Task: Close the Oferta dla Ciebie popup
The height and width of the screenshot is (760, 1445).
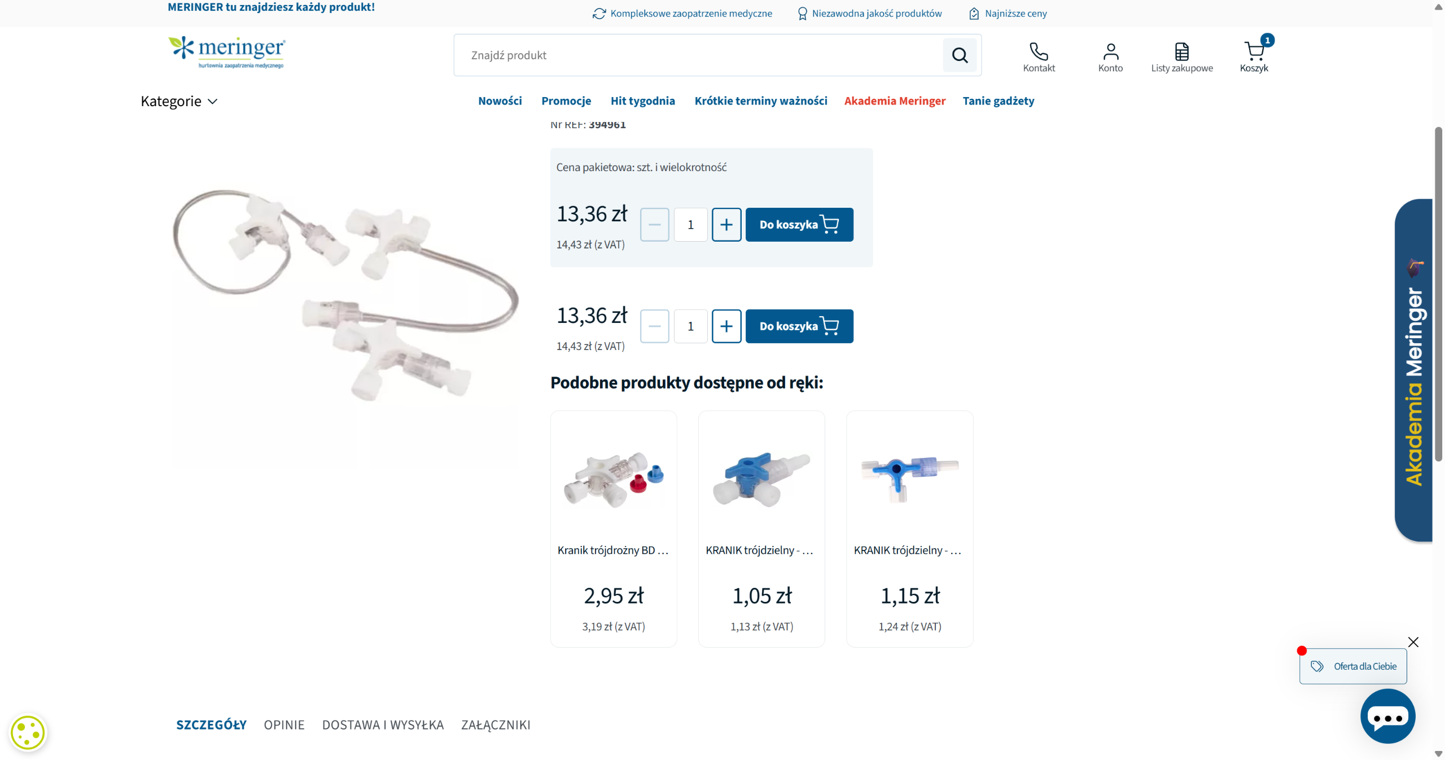Action: click(x=1413, y=642)
